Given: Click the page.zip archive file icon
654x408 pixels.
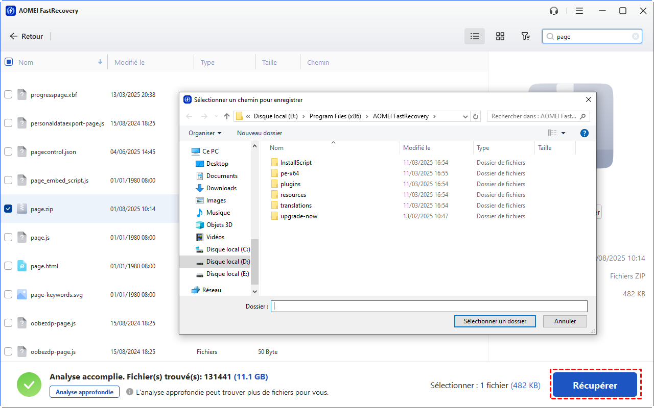Looking at the screenshot, I should [x=21, y=209].
